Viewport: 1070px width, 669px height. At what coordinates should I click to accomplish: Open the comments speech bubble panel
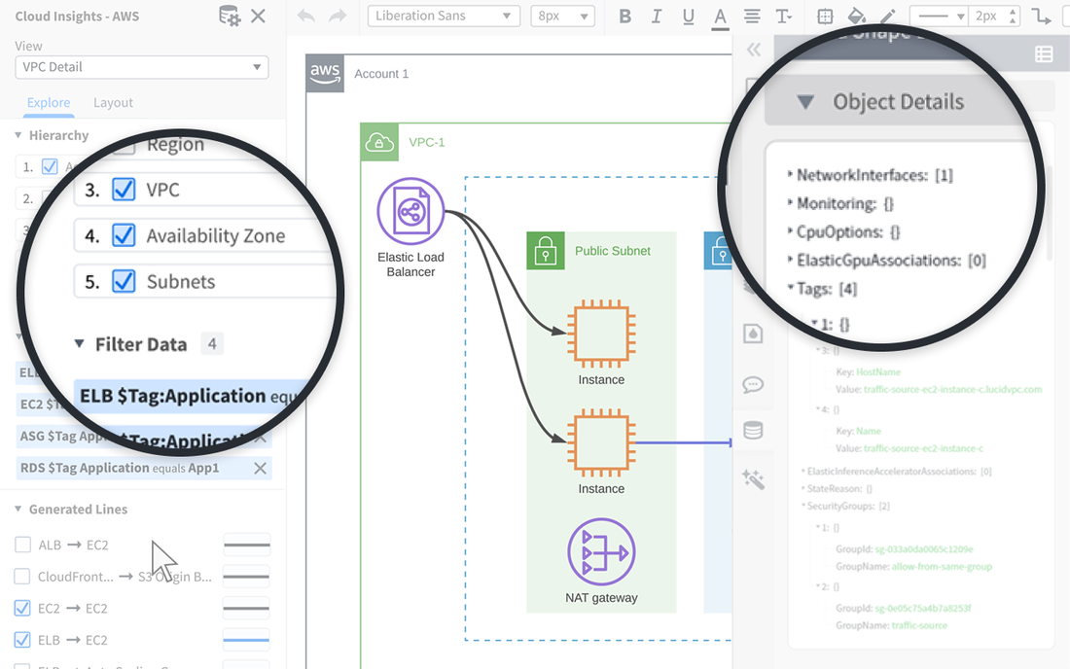click(753, 385)
